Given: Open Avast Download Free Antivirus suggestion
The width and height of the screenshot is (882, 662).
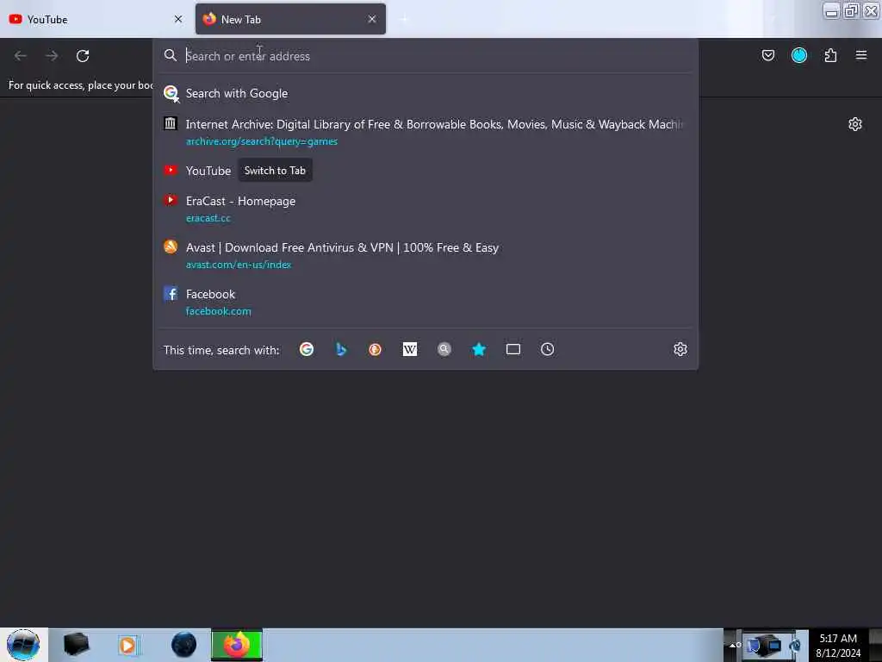Looking at the screenshot, I should [x=425, y=255].
